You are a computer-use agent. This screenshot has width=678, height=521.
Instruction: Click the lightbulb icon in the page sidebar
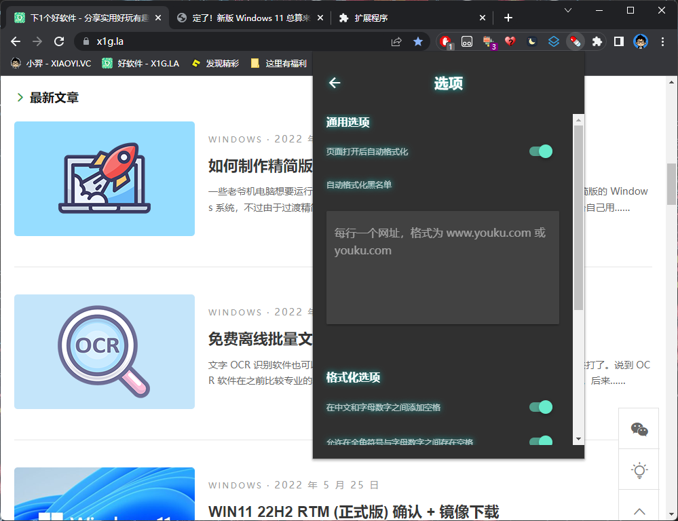(x=639, y=470)
